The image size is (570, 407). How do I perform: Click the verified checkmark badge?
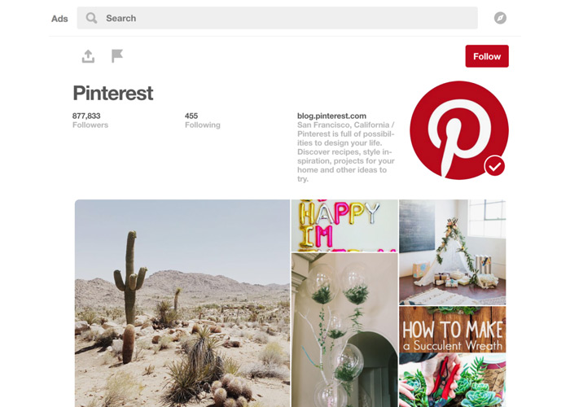(x=494, y=166)
